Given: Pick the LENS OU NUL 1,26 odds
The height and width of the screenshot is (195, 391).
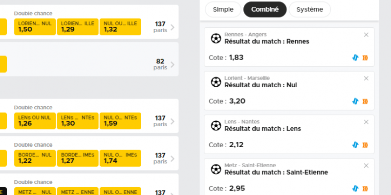Looking at the screenshot, I should click(34, 121).
